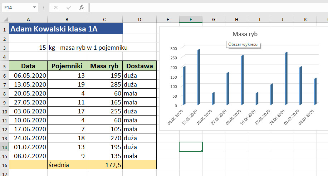The height and width of the screenshot is (176, 328).
Task: Click the tallest chart bar for 13.05.2020
Action: (x=198, y=77)
